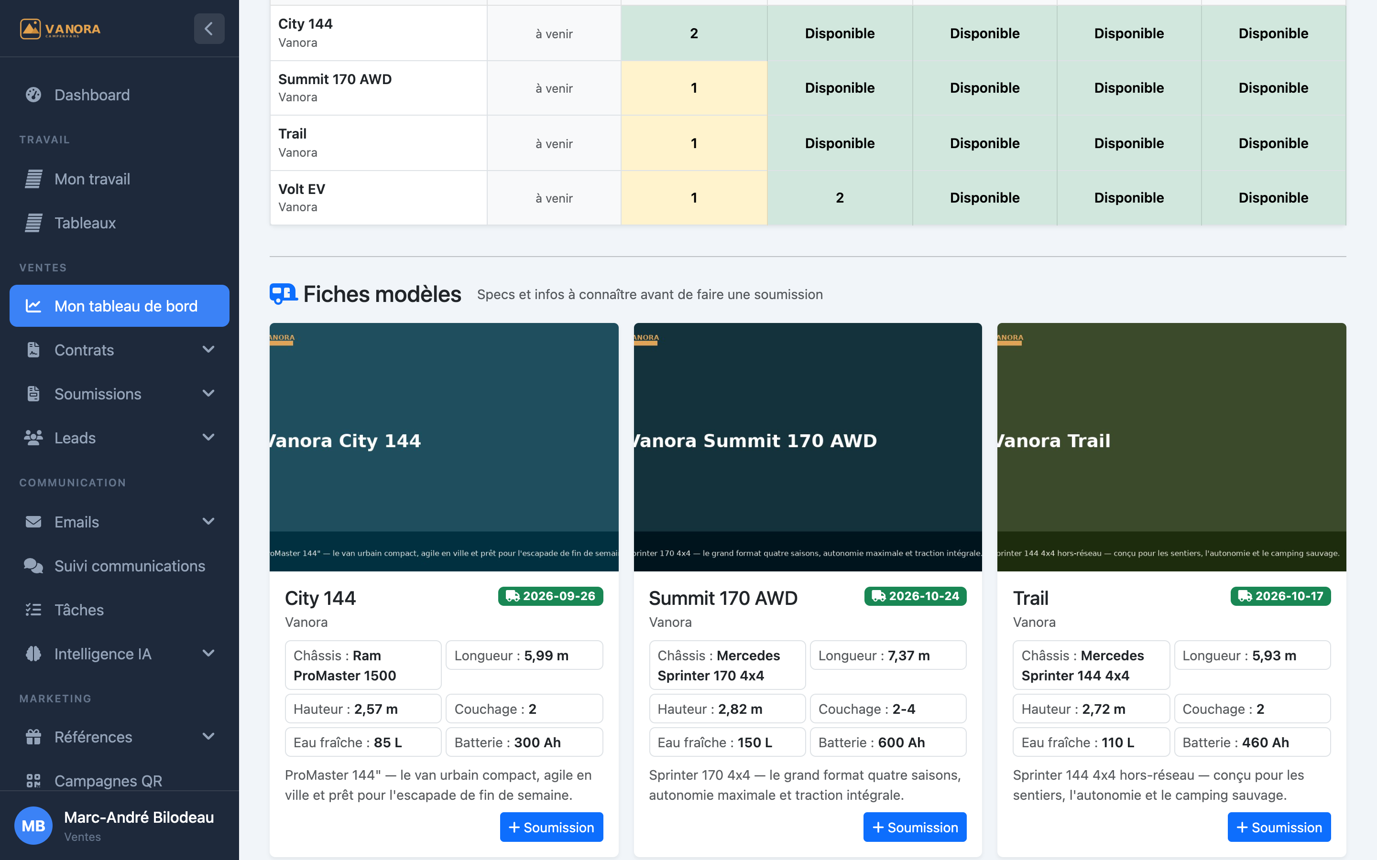
Task: Click the yellow cell showing 1 for Trail
Action: click(x=694, y=143)
